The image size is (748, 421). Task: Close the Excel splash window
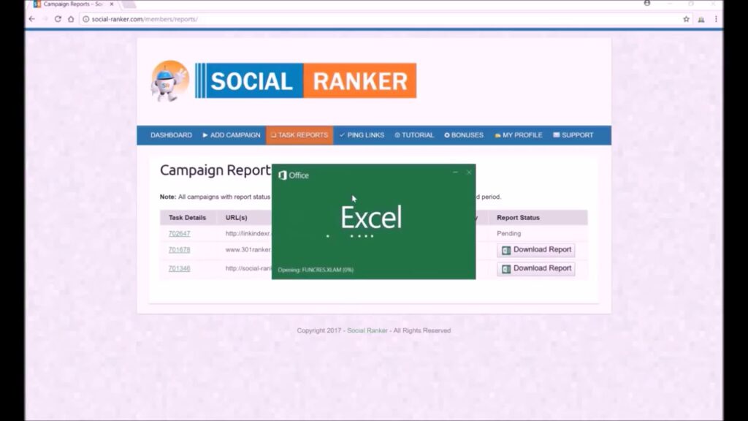click(469, 172)
